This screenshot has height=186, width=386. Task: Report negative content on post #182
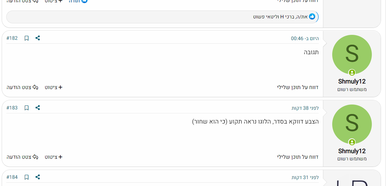tap(298, 87)
